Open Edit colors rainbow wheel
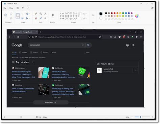The height and width of the screenshot is (124, 160). (137, 16)
